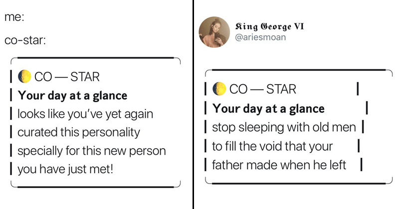Click the moon icon in the left Co-Star card
The image size is (399, 209).
point(23,77)
